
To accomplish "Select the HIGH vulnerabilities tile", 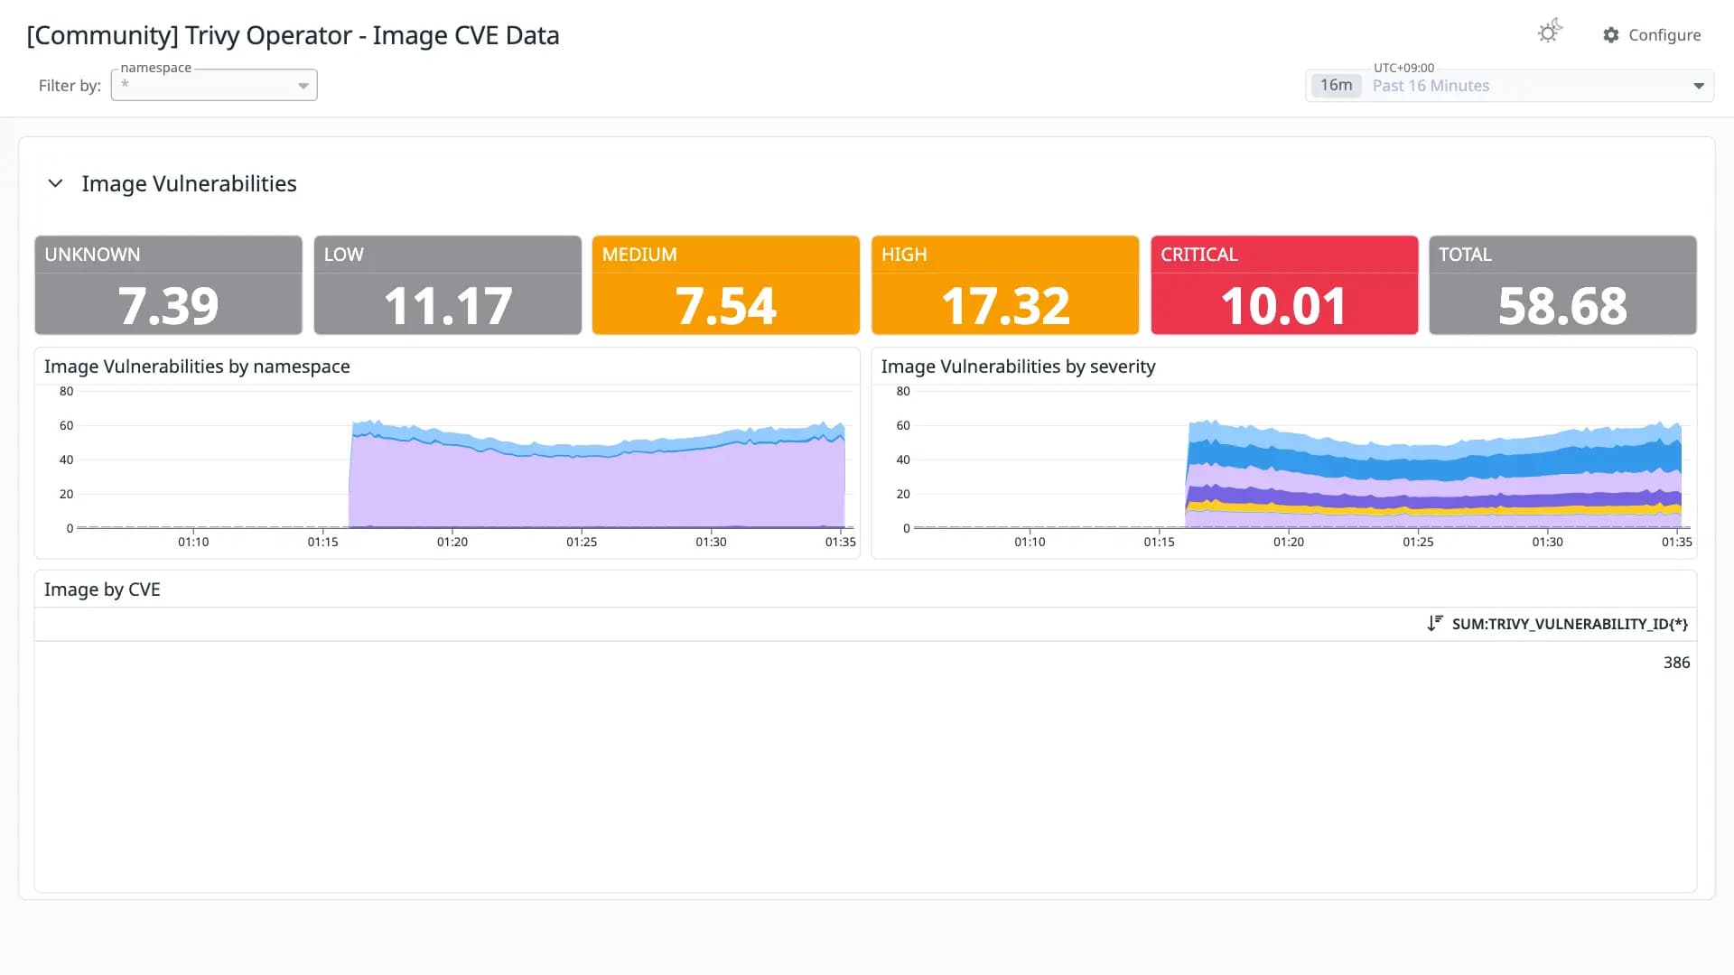I will tap(1005, 285).
